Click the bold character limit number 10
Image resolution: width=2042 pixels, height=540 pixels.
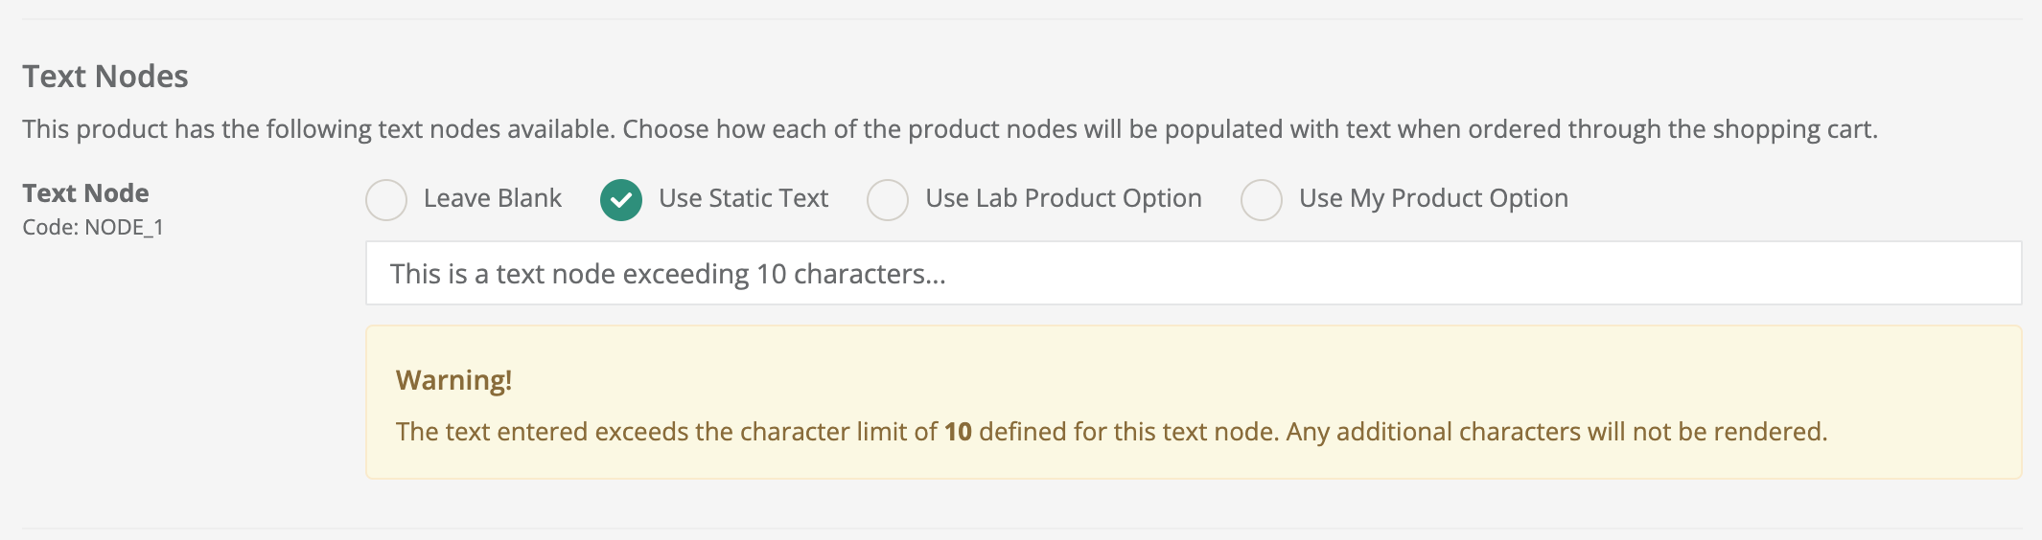click(x=958, y=432)
